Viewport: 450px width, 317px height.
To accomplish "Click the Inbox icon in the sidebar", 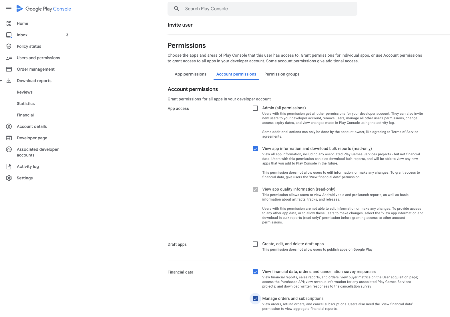I will (x=9, y=35).
